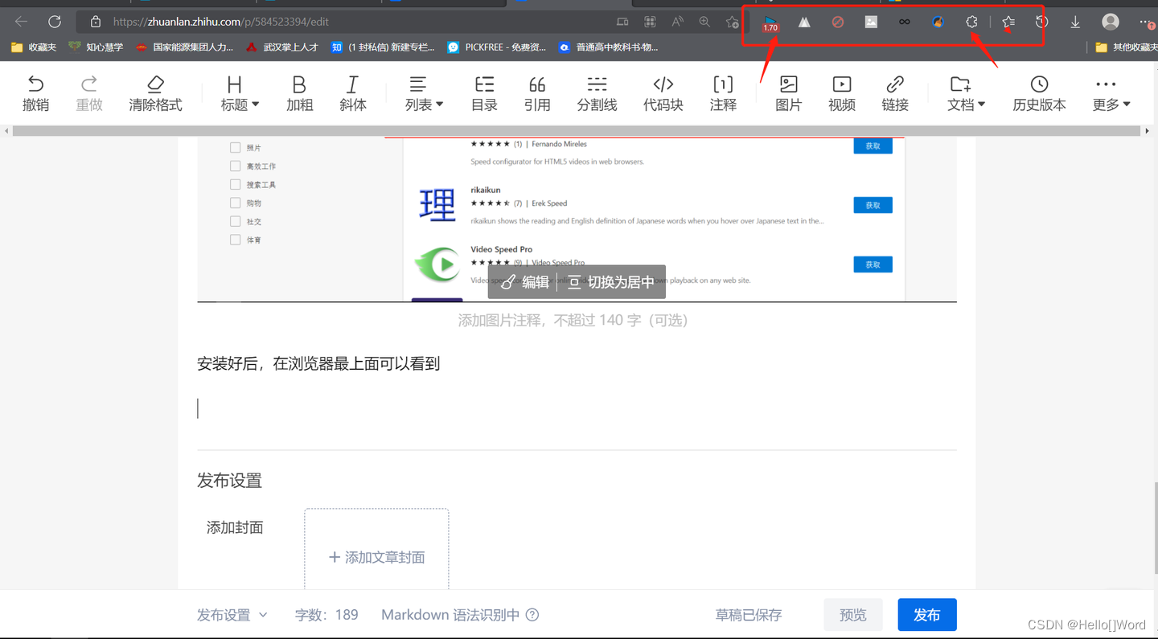Tick the 搜索工具 checkbox
The width and height of the screenshot is (1158, 639).
click(x=235, y=184)
